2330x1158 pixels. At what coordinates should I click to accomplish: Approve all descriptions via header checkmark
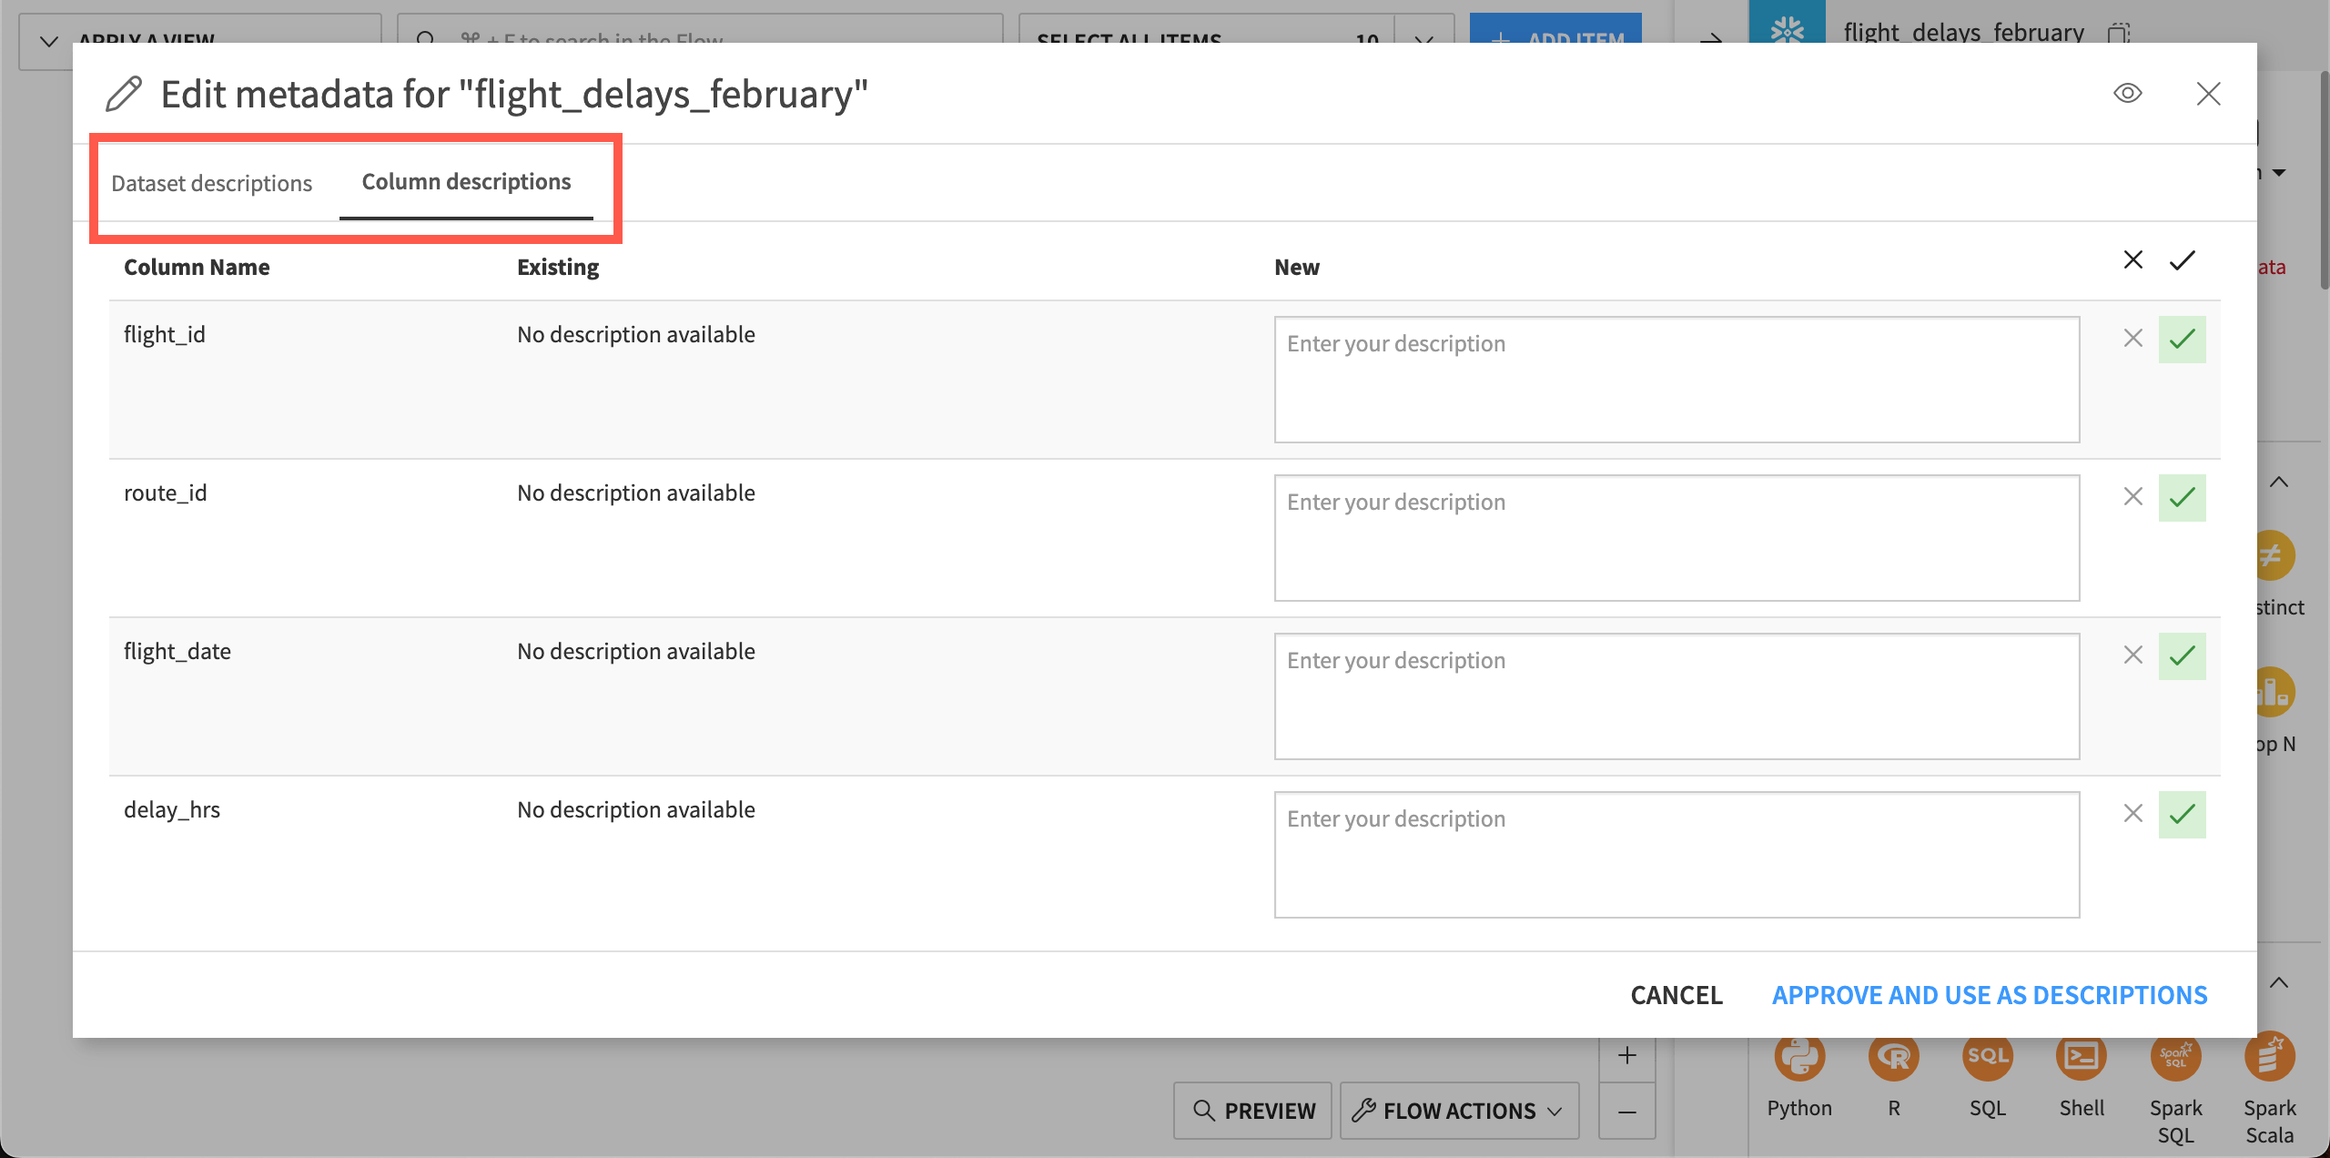pyautogui.click(x=2182, y=260)
